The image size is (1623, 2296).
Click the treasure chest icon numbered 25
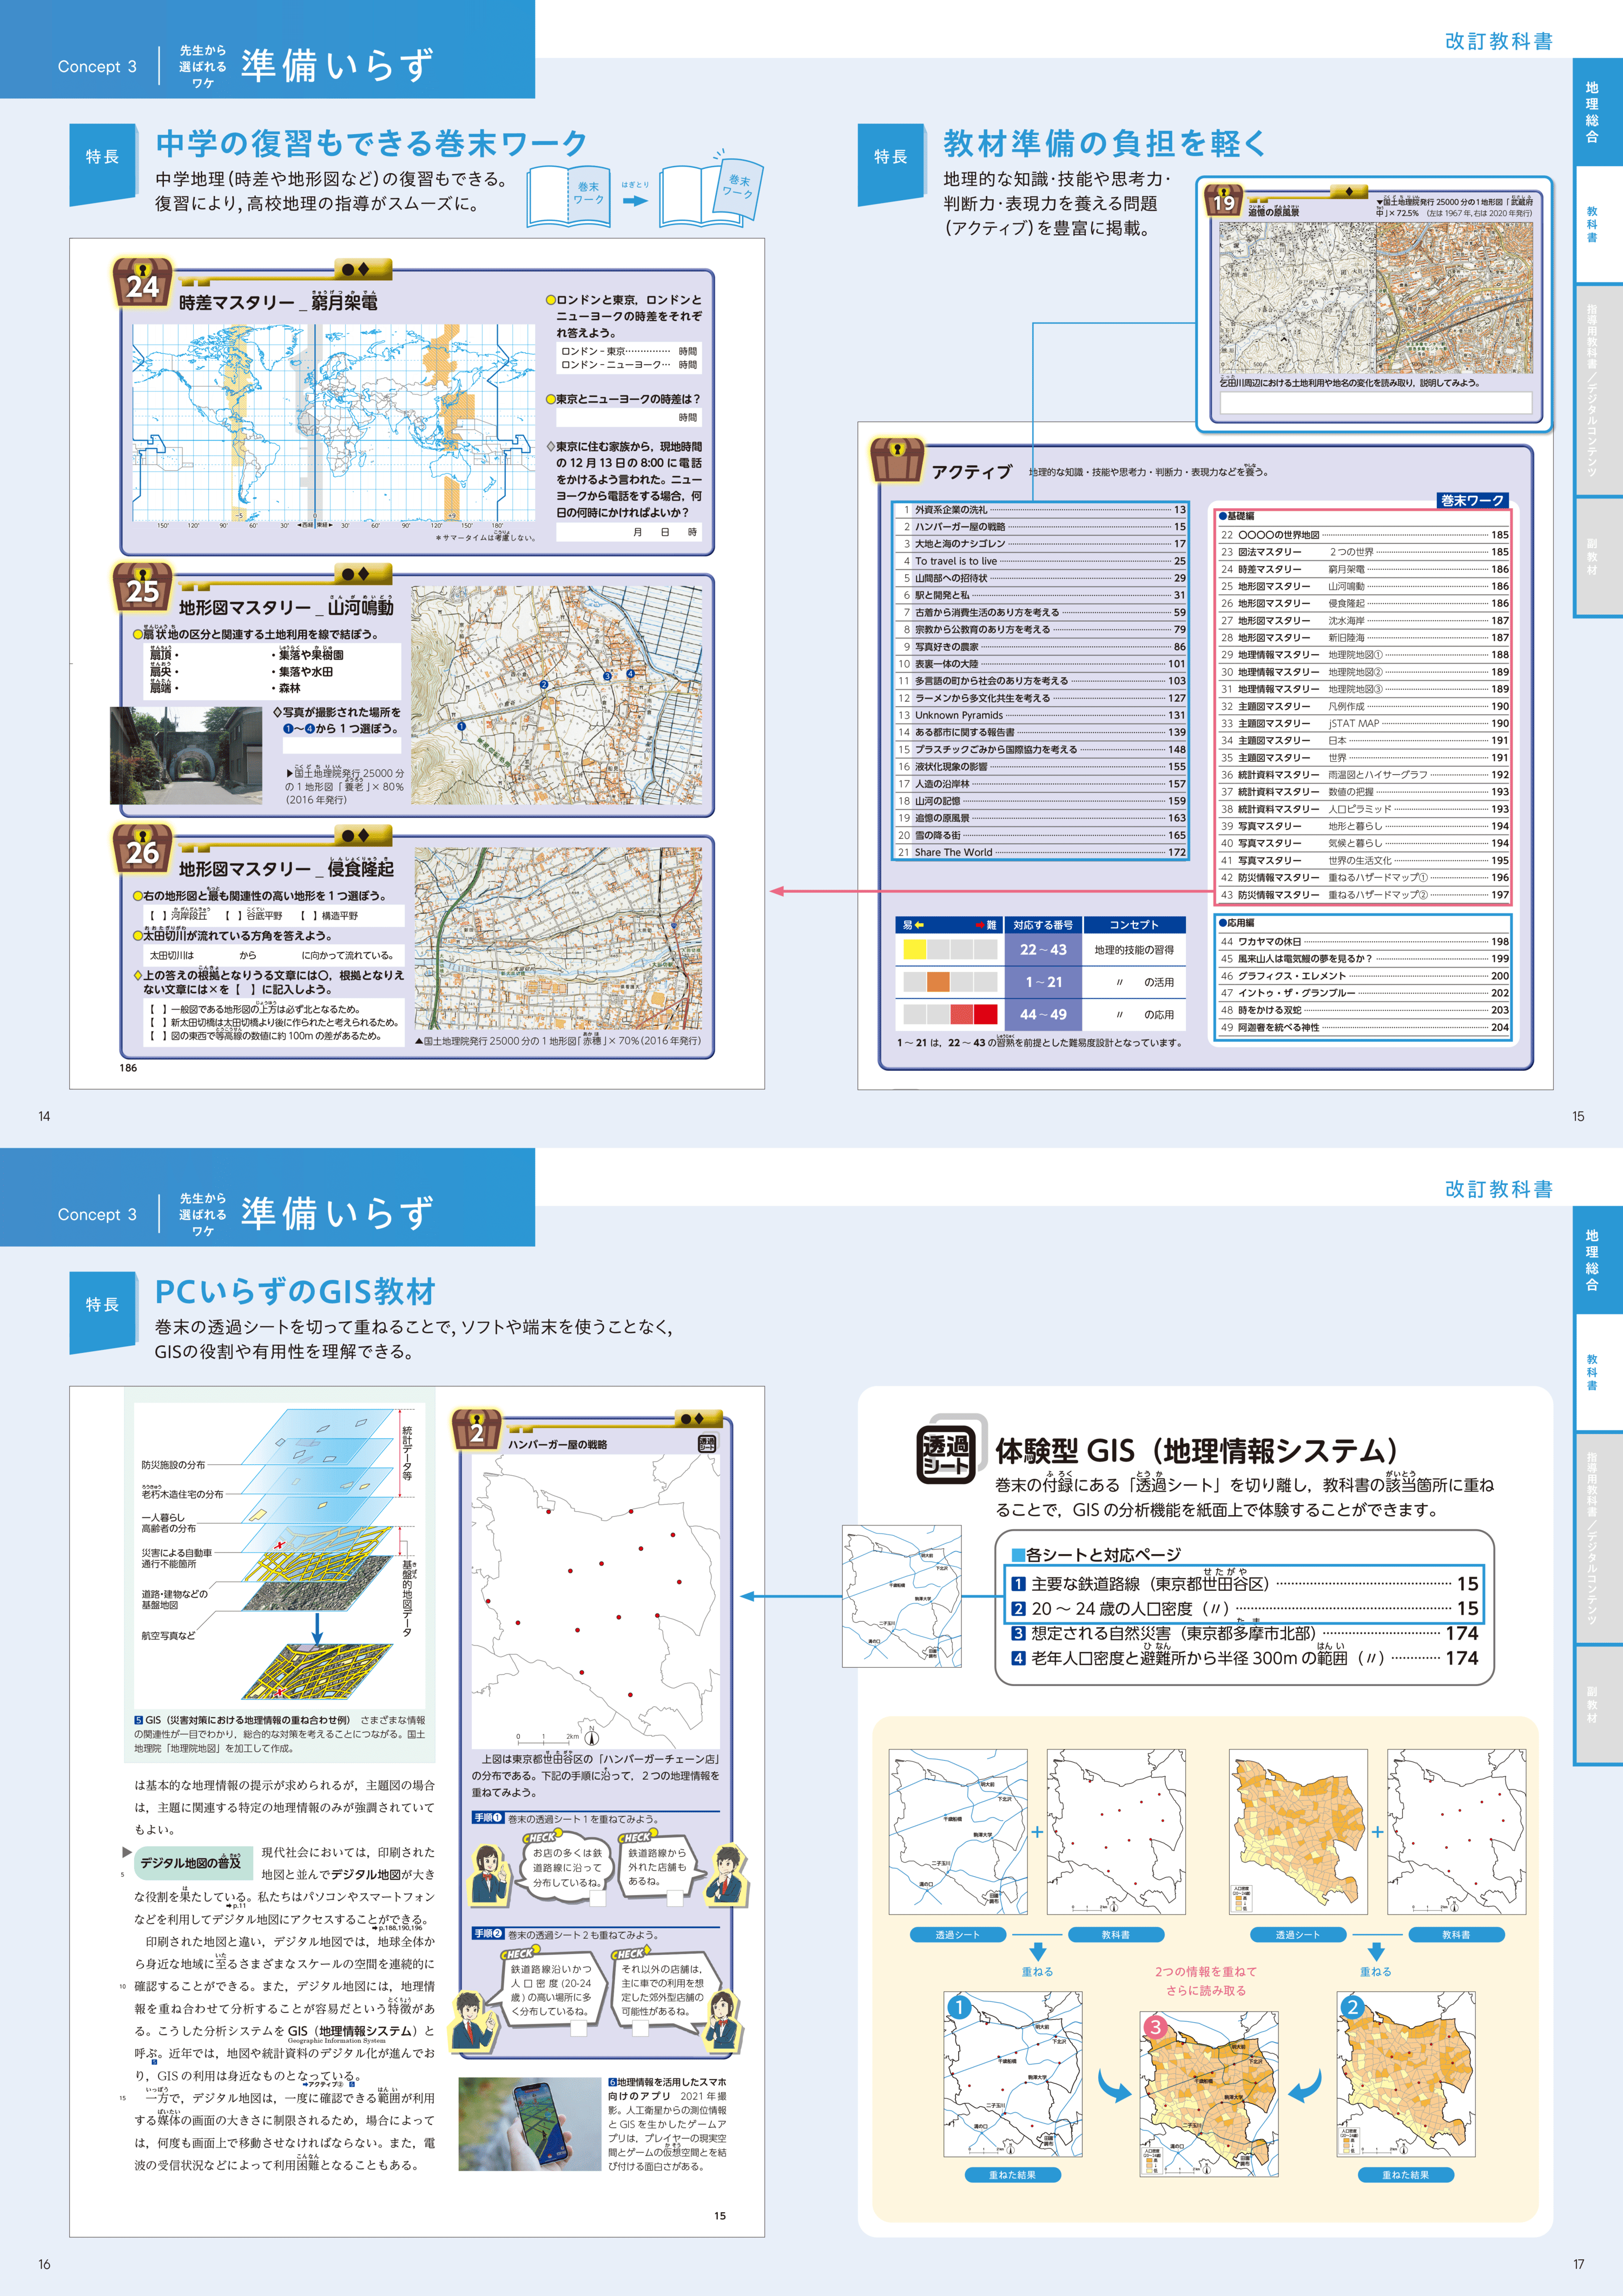(142, 588)
